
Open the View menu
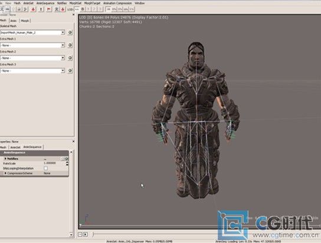[8, 3]
